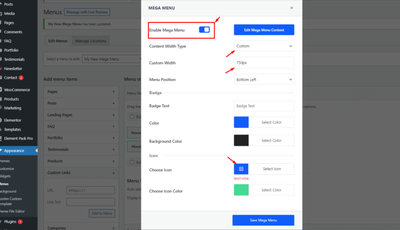Click the blue icon preview next to Choose Icon
400x230 pixels.
[241, 169]
